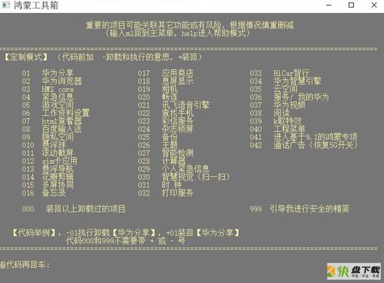
Task: Select the 020 畅连 entry
Action: (158, 97)
